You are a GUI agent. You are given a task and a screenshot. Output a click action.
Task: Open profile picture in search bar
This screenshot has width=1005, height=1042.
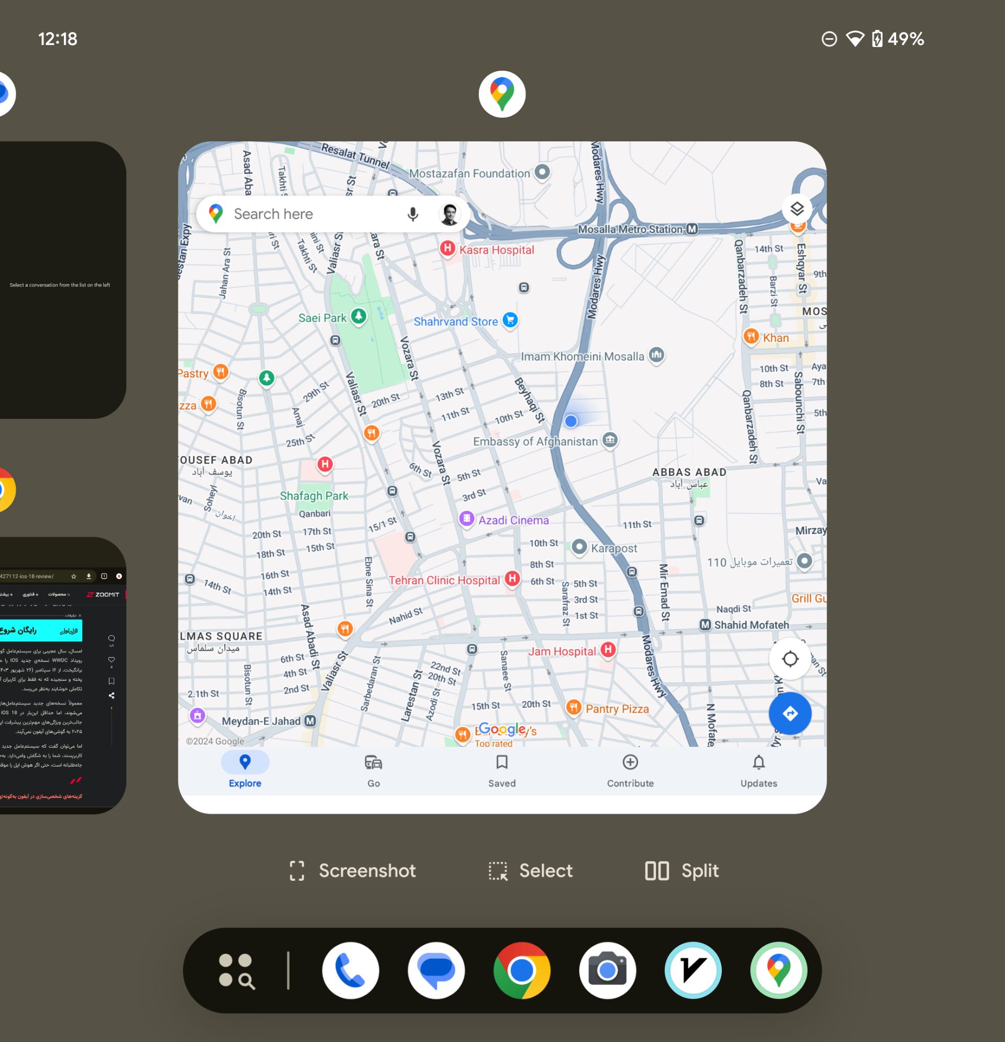(450, 214)
